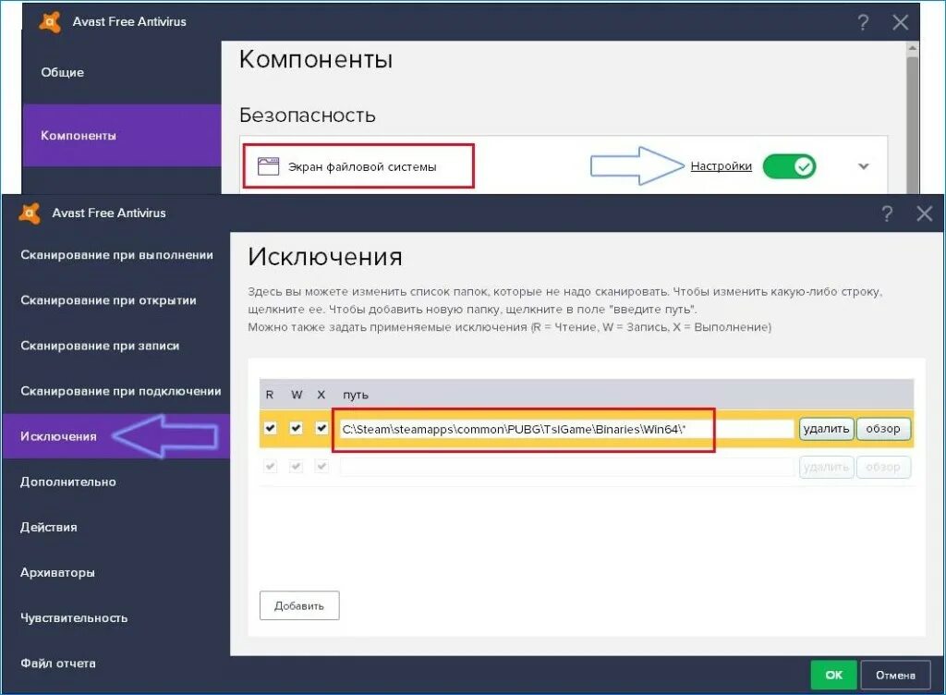The image size is (946, 695).
Task: Toggle R checkbox in the empty row
Action: tap(271, 467)
